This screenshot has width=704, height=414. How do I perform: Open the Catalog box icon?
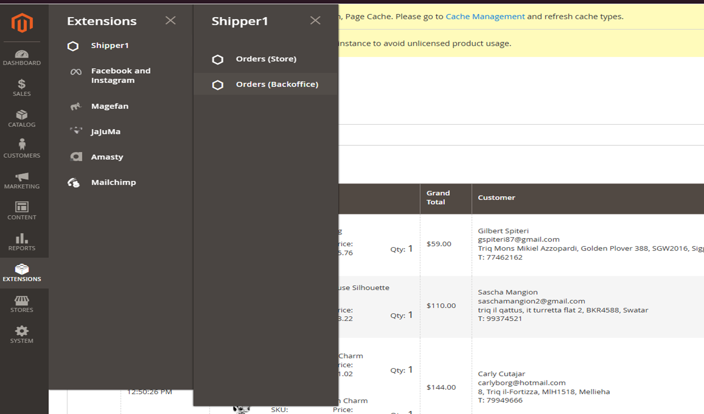click(22, 115)
